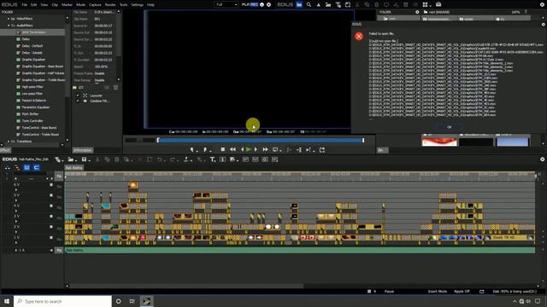
Task: Toggle the blue ripple mode button
Action: pos(37,167)
